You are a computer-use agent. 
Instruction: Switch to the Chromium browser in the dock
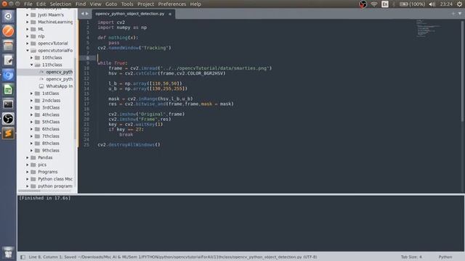coord(8,75)
